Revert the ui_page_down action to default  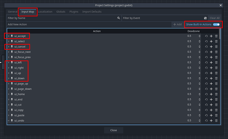206,89
